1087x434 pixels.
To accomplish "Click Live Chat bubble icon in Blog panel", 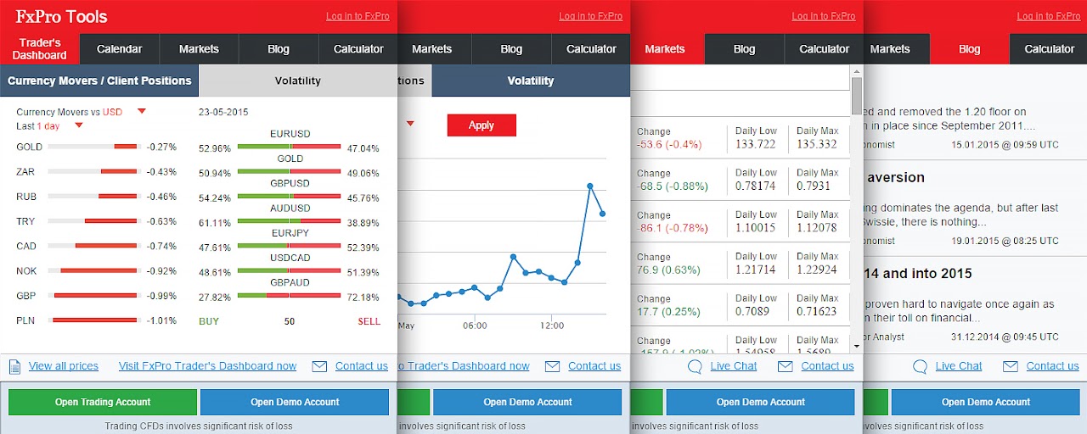I will point(920,366).
